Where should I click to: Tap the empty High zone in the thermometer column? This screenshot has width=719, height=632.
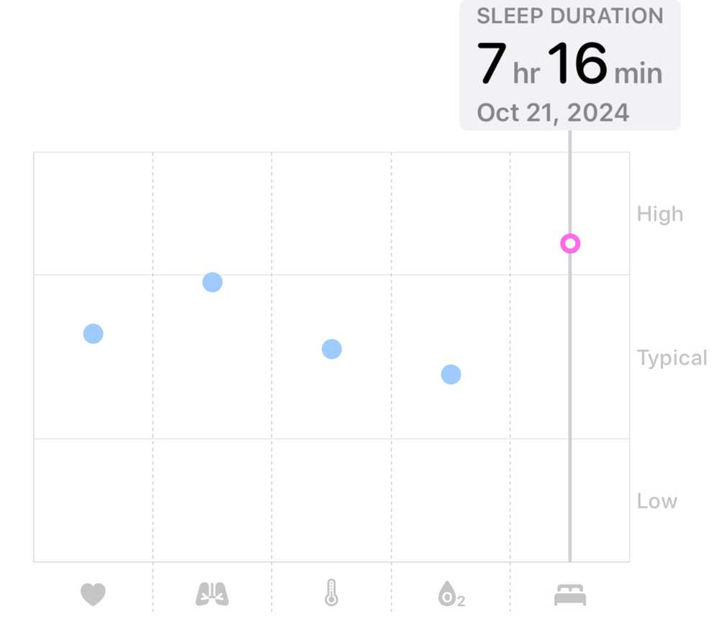331,214
